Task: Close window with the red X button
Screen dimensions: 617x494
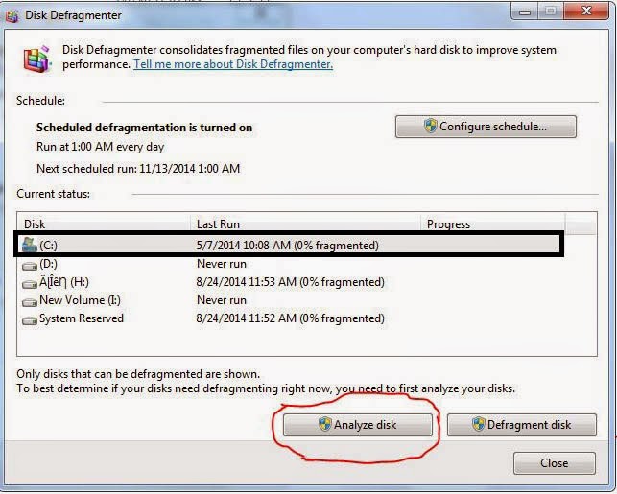Action: pyautogui.click(x=586, y=11)
